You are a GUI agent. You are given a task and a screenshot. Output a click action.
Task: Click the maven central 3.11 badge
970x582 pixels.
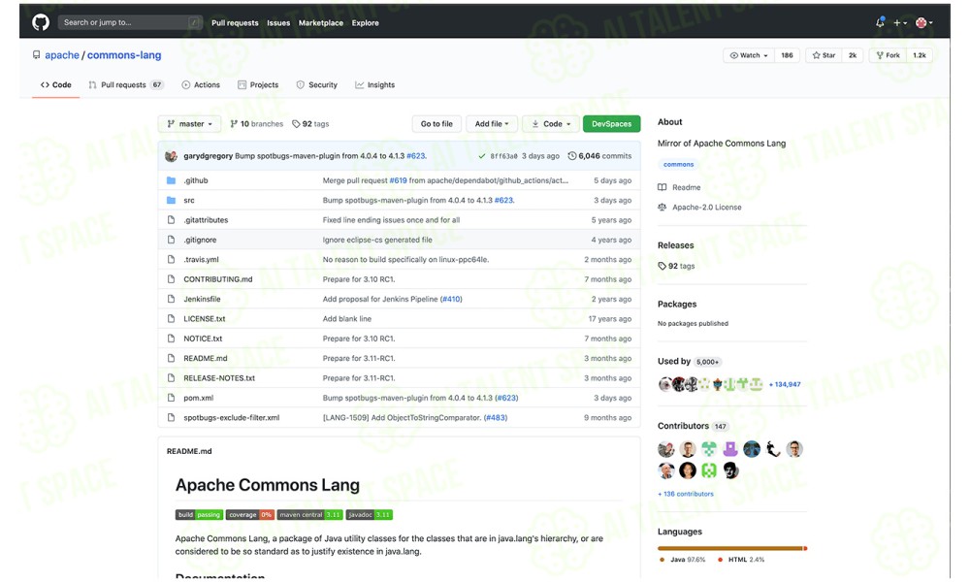point(309,514)
